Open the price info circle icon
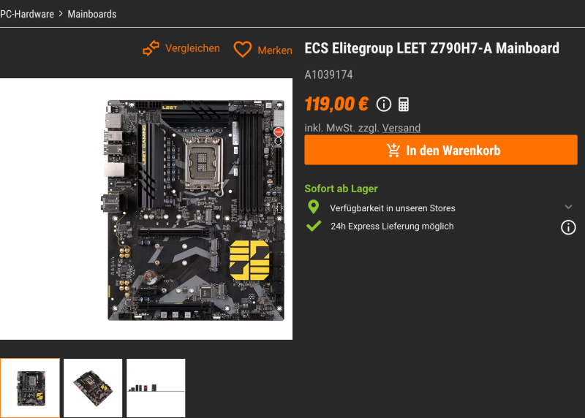Viewport: 585px width, 418px height. coord(383,104)
